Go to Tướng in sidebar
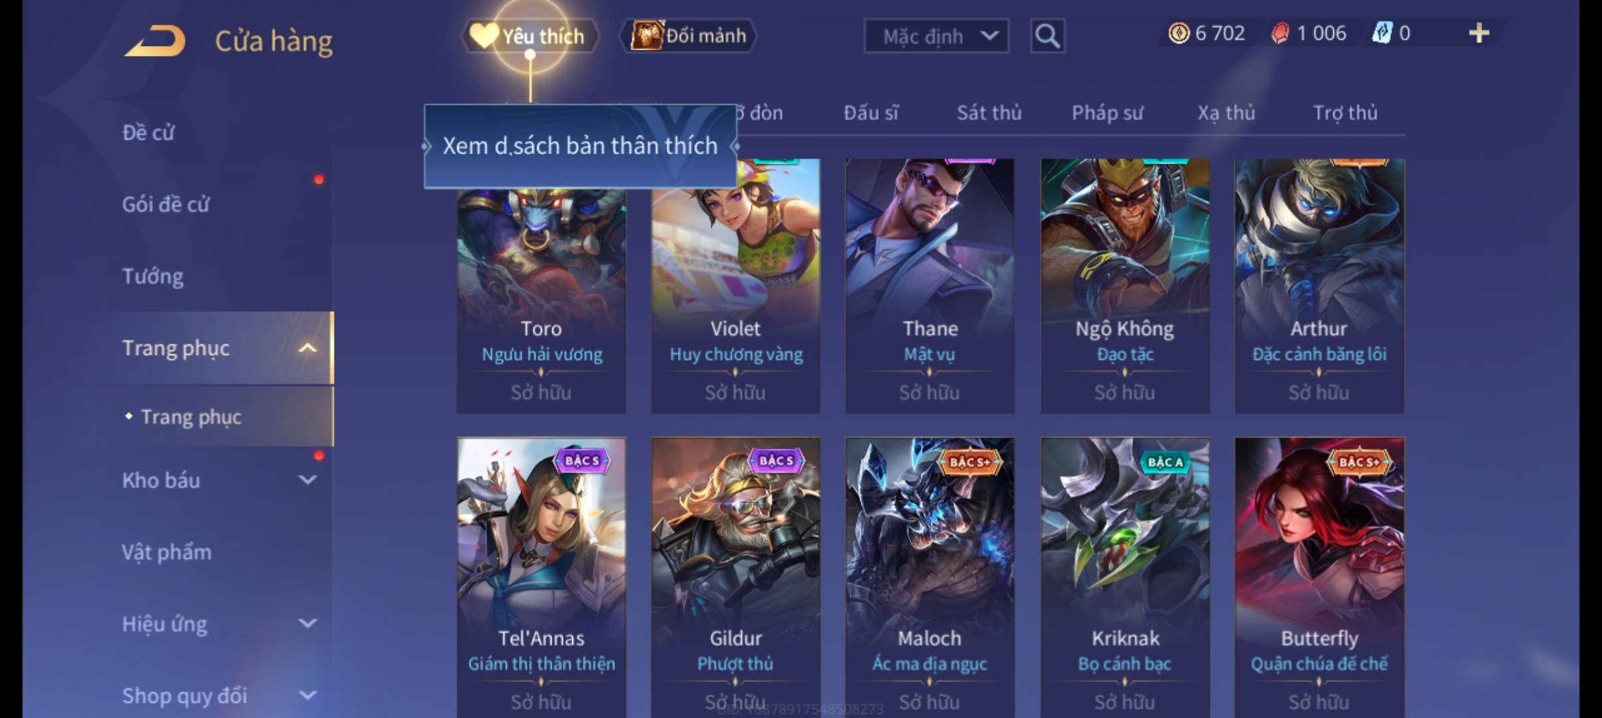 tap(152, 276)
